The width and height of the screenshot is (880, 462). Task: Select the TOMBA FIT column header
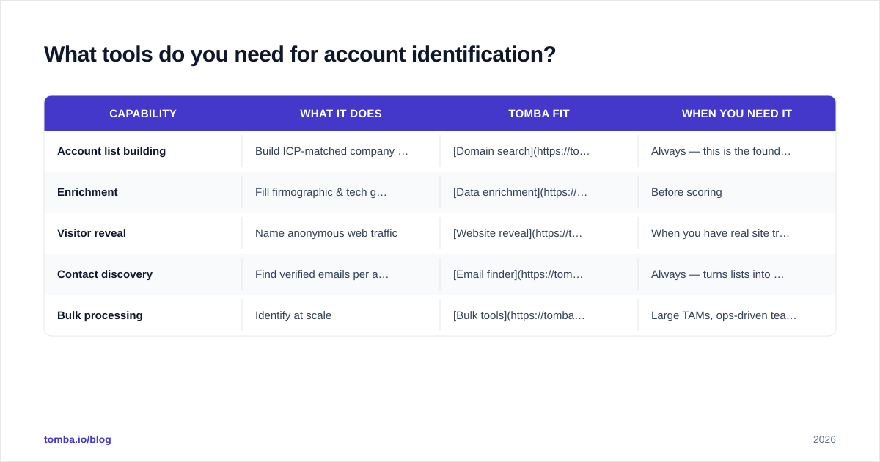539,114
